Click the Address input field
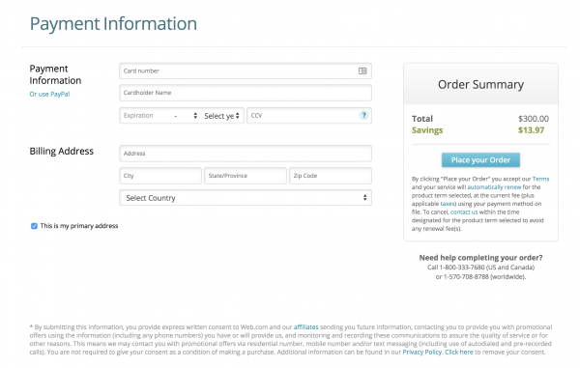This screenshot has width=580, height=368. click(x=246, y=154)
